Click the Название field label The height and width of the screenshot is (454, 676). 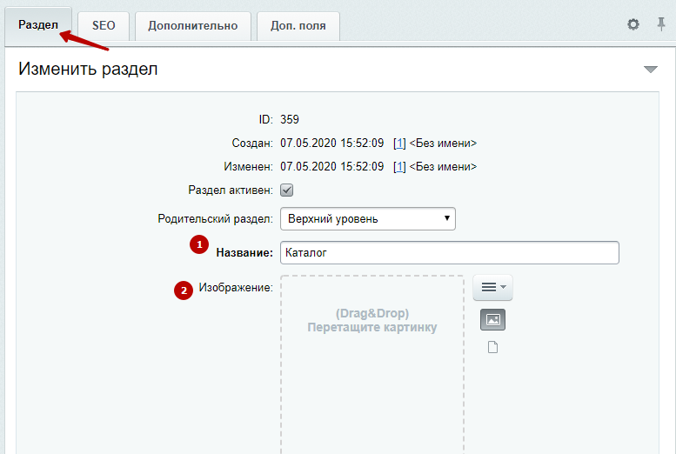click(x=244, y=252)
